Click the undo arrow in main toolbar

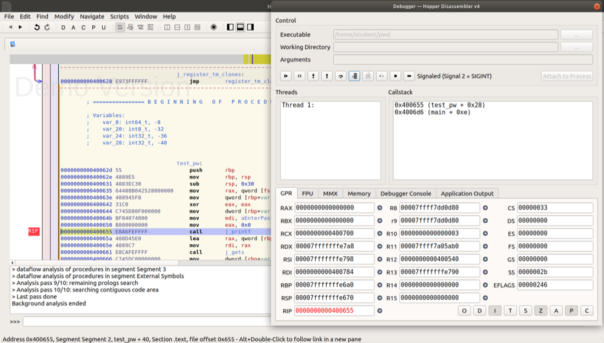pos(37,27)
